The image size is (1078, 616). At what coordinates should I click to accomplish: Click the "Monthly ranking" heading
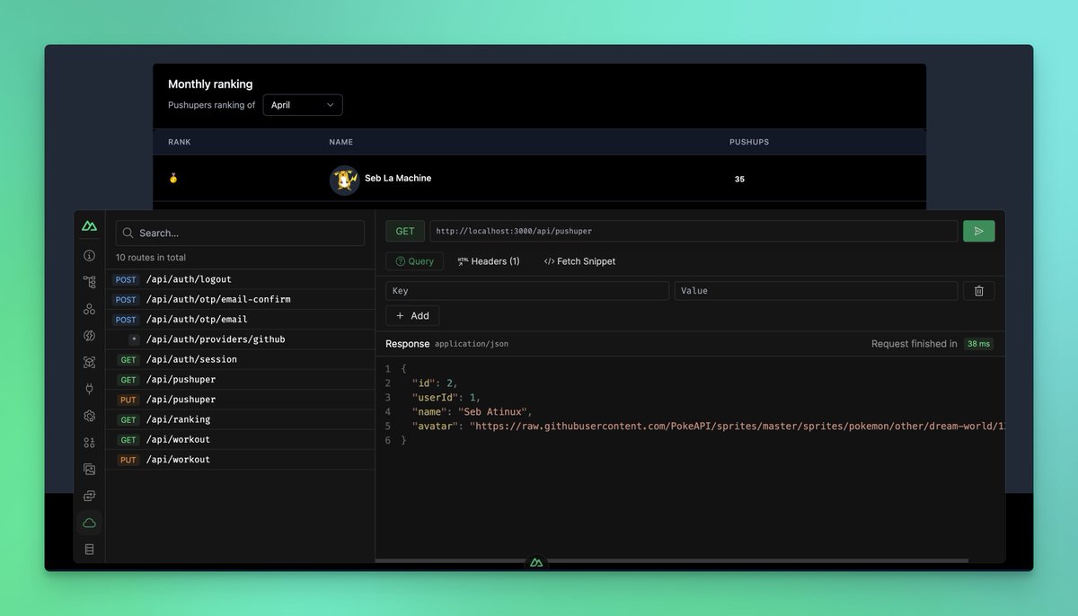point(210,84)
